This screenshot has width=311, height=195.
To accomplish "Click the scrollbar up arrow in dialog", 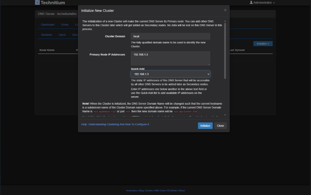I will pos(225,21).
